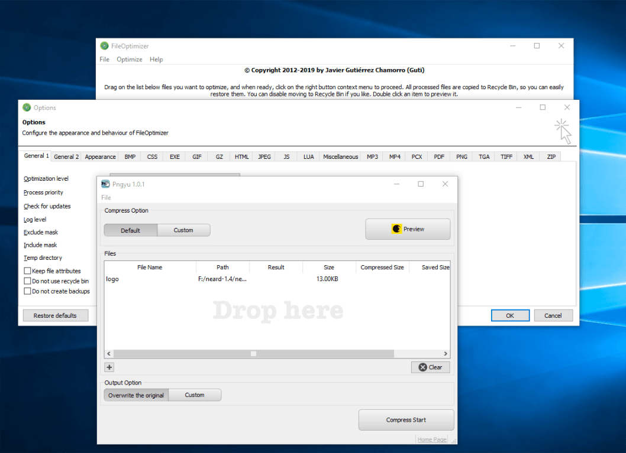
Task: Switch to General 2 tab
Action: pyautogui.click(x=66, y=157)
